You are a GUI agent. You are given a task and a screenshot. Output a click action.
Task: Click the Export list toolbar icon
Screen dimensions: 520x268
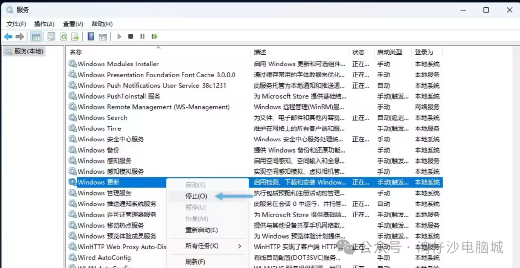[x=75, y=37]
